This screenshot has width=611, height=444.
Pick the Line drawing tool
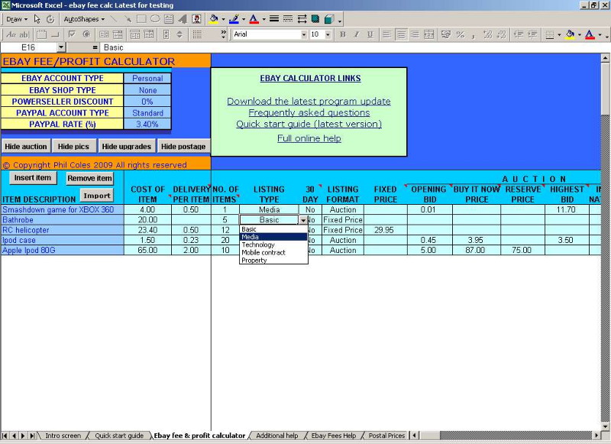click(x=113, y=18)
